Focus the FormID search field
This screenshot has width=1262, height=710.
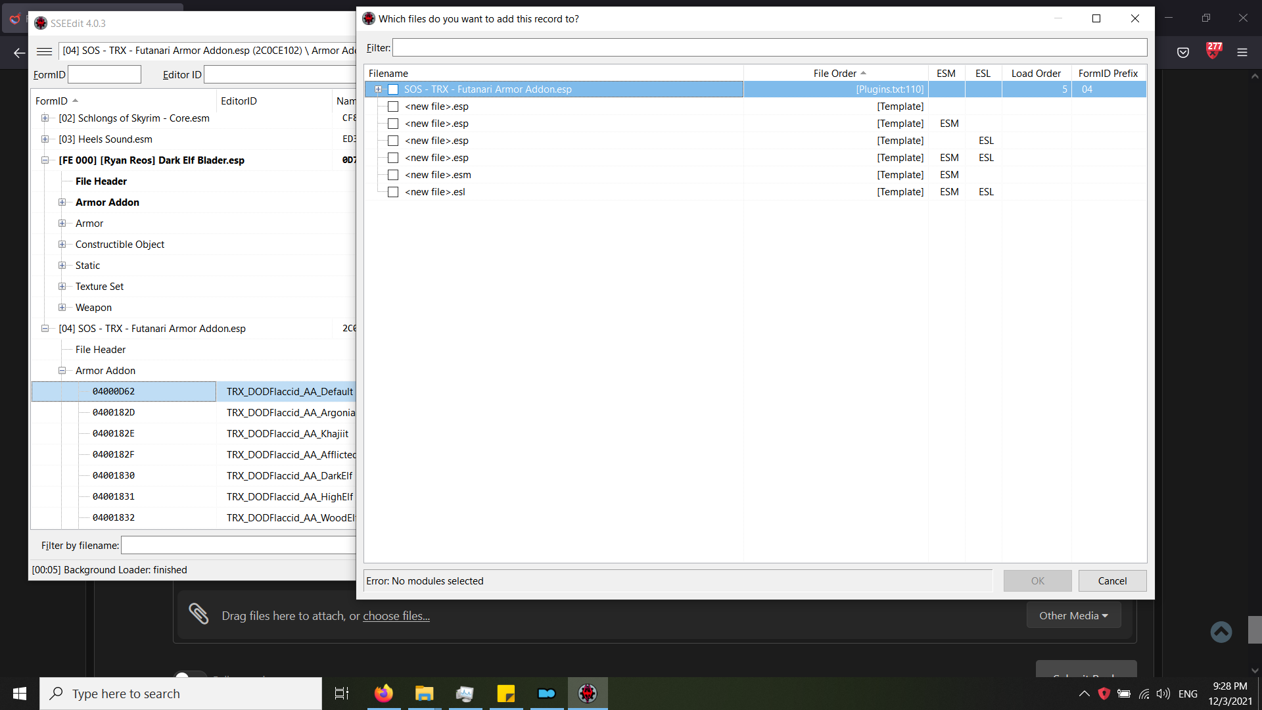pyautogui.click(x=105, y=74)
